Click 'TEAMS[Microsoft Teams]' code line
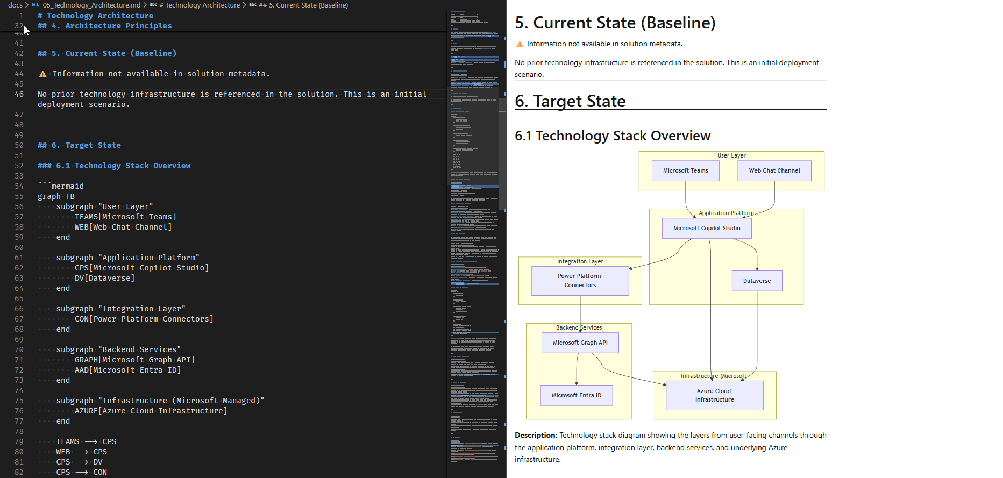Image resolution: width=1003 pixels, height=478 pixels. click(x=125, y=217)
